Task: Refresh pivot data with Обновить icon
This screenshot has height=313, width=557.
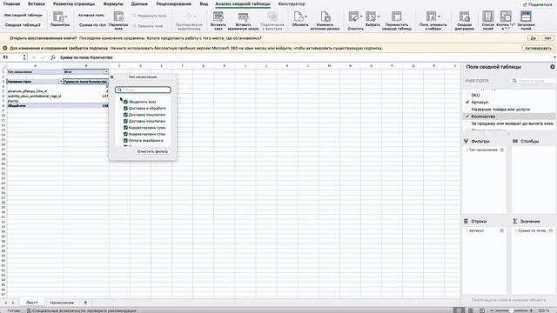Action: click(x=299, y=17)
